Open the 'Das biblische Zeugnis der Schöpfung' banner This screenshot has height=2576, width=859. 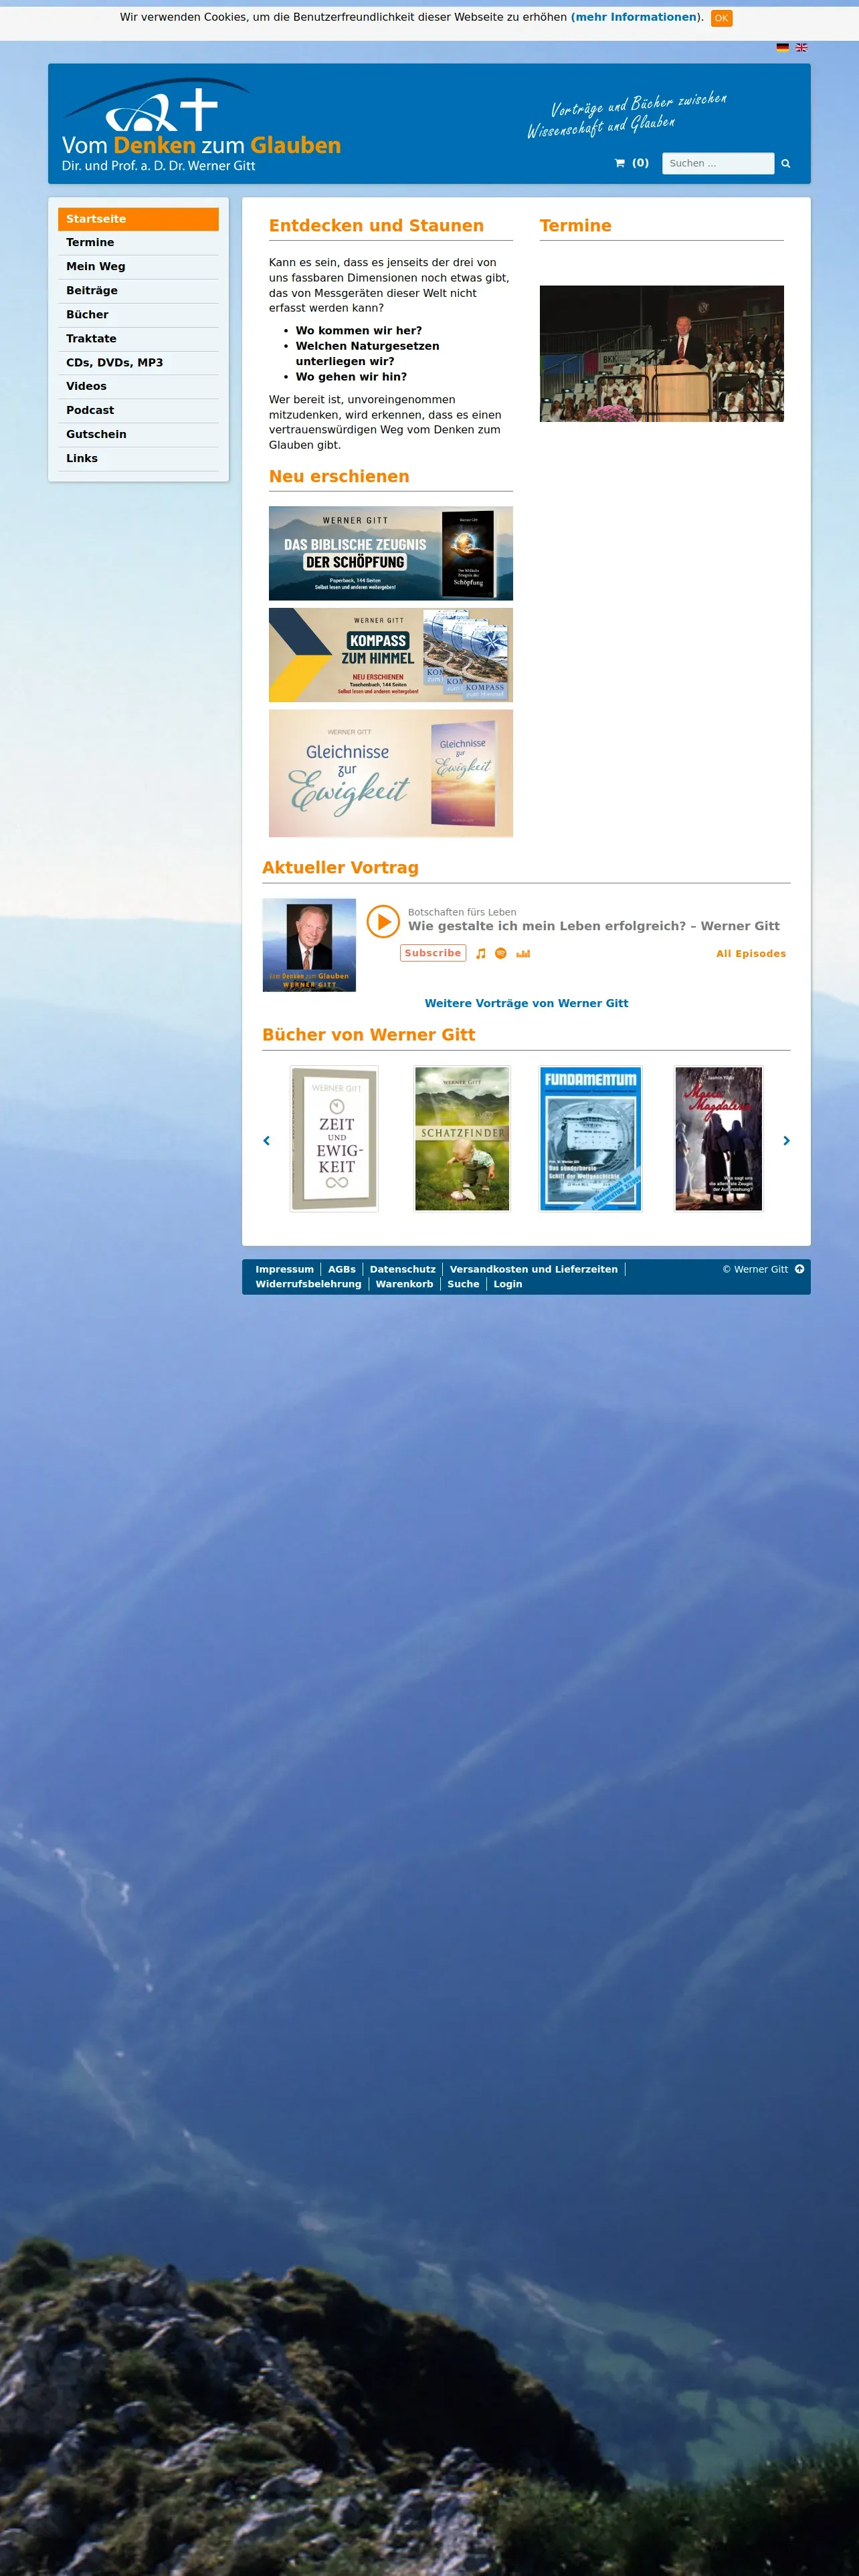coord(391,553)
